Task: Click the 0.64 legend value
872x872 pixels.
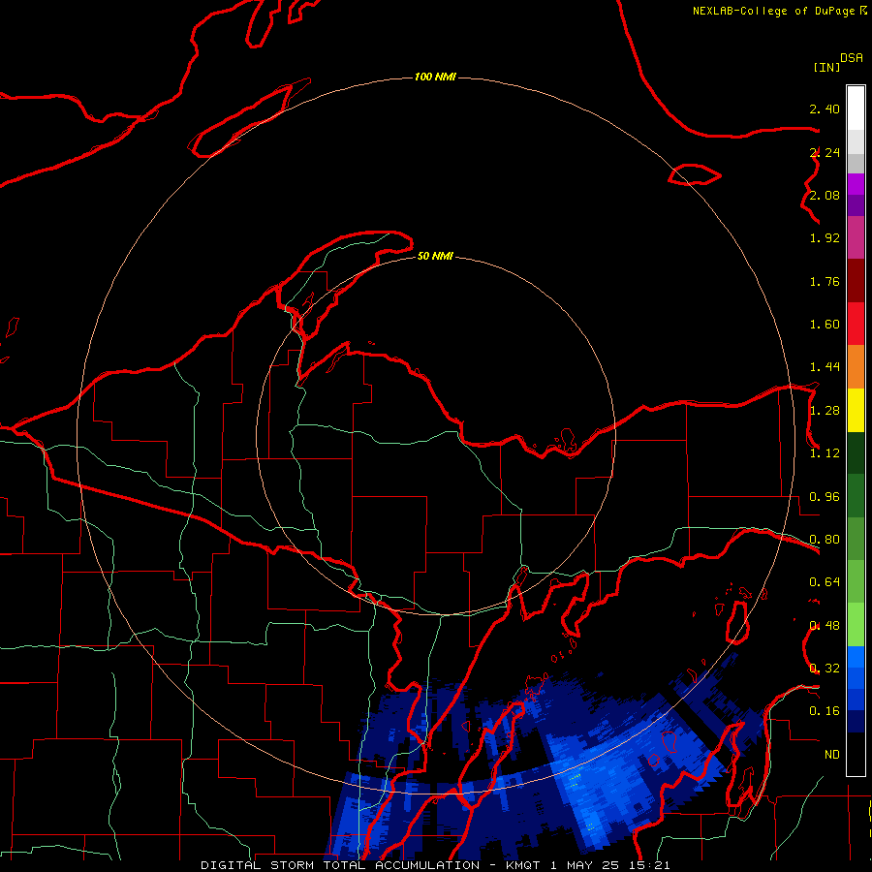Action: point(825,582)
